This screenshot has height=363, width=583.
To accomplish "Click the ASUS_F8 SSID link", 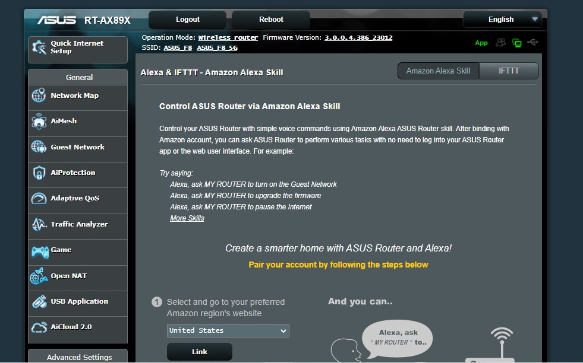I will pos(178,47).
